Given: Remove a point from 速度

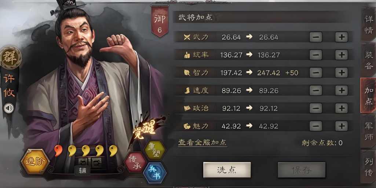Looking at the screenshot, I should pyautogui.click(x=316, y=91).
